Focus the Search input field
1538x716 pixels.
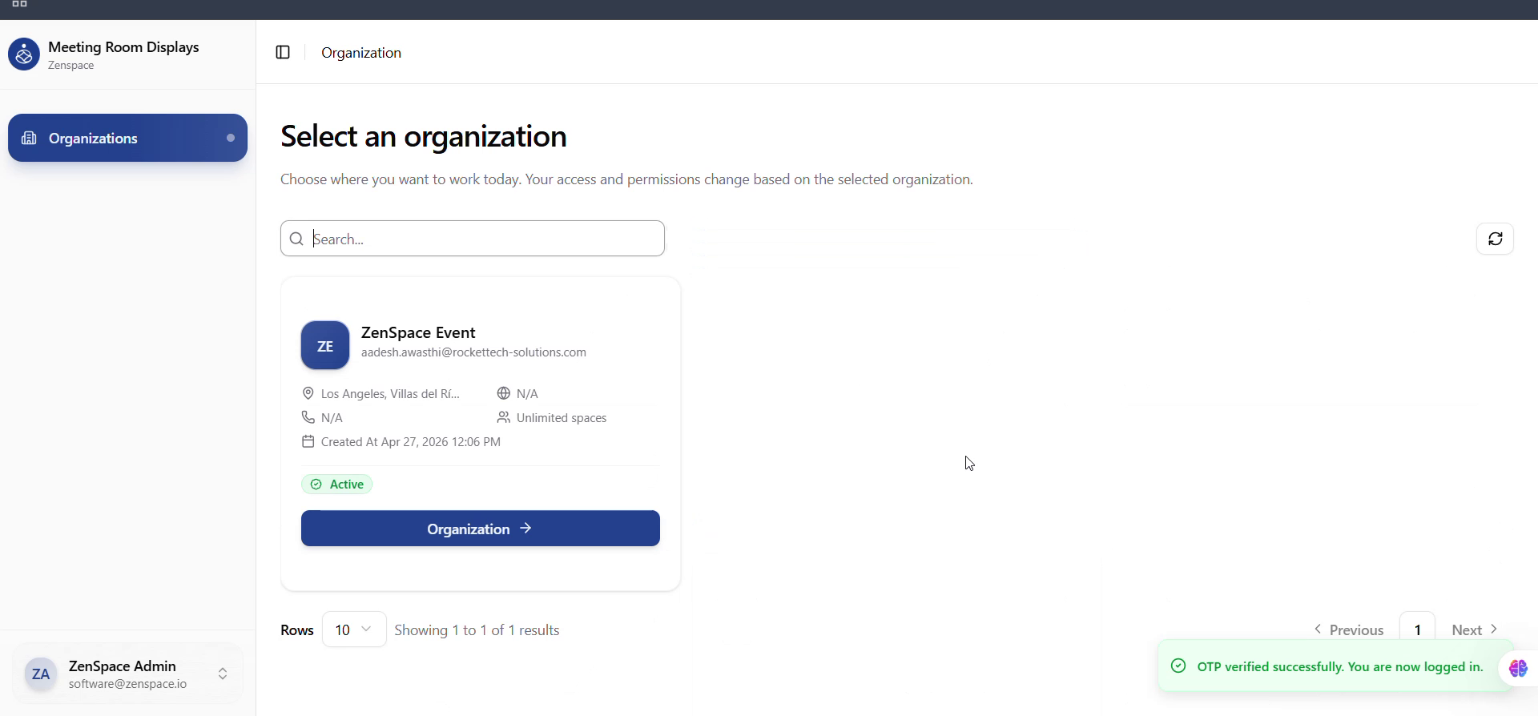[473, 239]
